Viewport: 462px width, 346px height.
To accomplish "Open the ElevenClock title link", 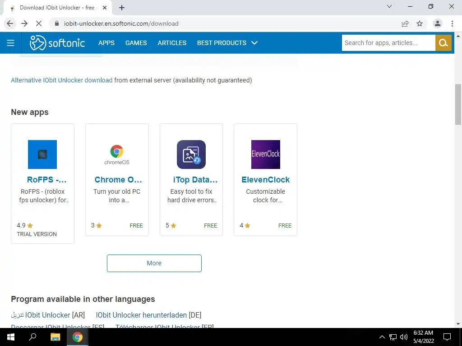I will pyautogui.click(x=265, y=179).
